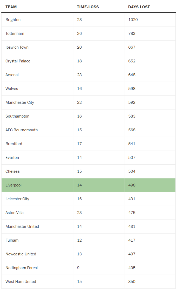Select the Arsenal row label
Image resolution: width=178 pixels, height=290 pixels.
coord(12,75)
